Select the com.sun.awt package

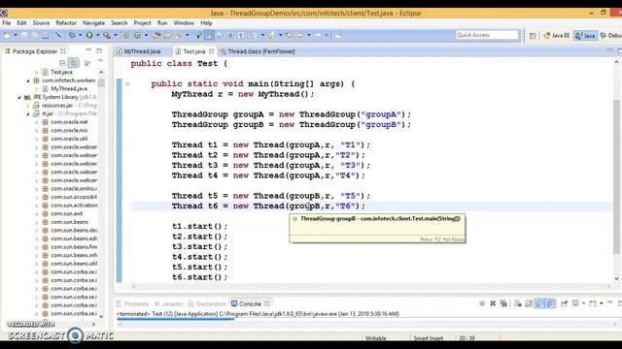(67, 213)
